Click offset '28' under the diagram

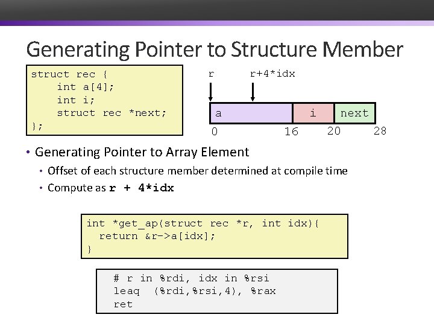tap(380, 131)
